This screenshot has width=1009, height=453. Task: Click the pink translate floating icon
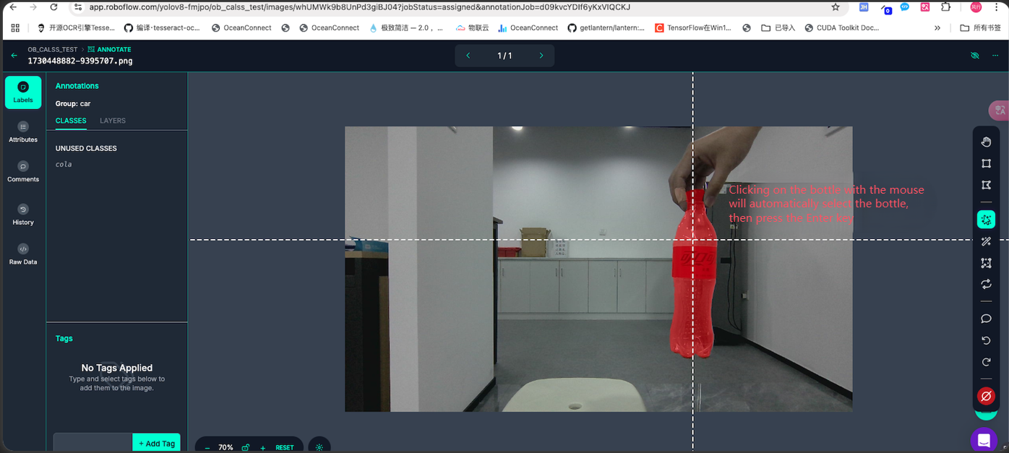point(1000,111)
